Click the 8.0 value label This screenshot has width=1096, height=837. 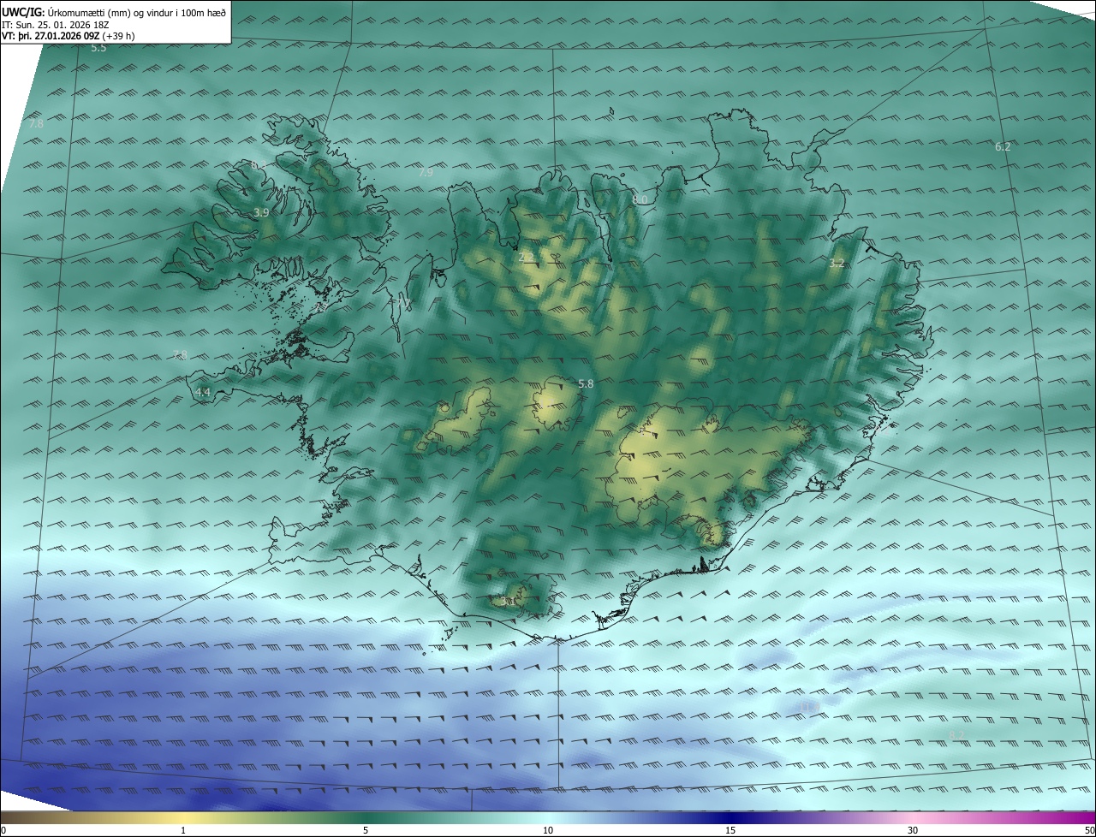640,199
